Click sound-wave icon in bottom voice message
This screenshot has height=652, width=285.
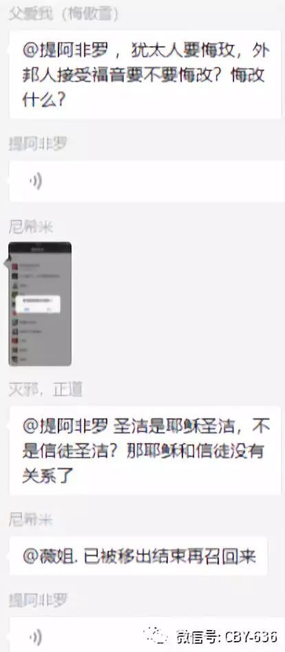[x=36, y=637]
